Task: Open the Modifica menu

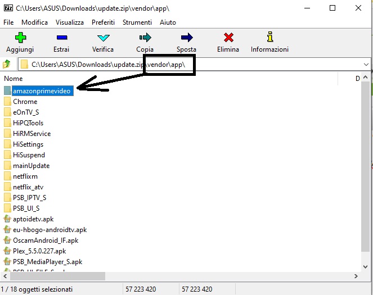Action: (x=34, y=22)
